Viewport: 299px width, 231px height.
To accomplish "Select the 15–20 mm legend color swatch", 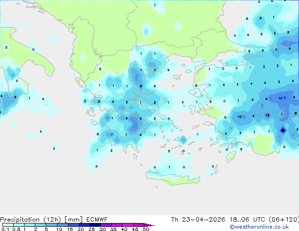I will [74, 225].
